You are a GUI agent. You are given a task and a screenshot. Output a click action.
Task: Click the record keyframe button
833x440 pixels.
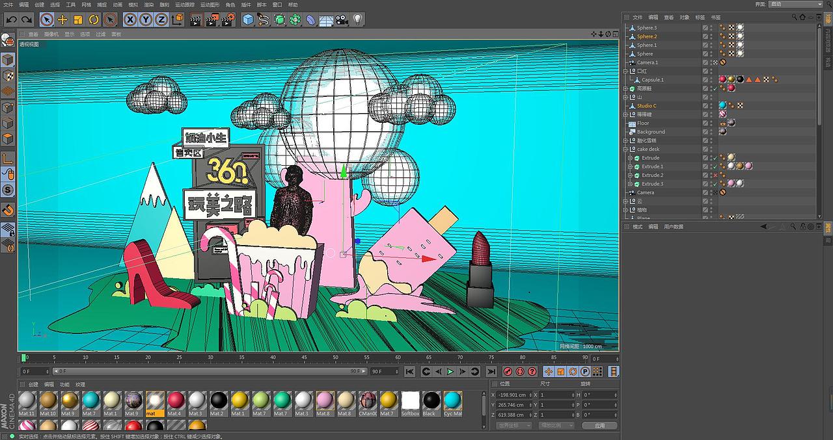tap(508, 371)
